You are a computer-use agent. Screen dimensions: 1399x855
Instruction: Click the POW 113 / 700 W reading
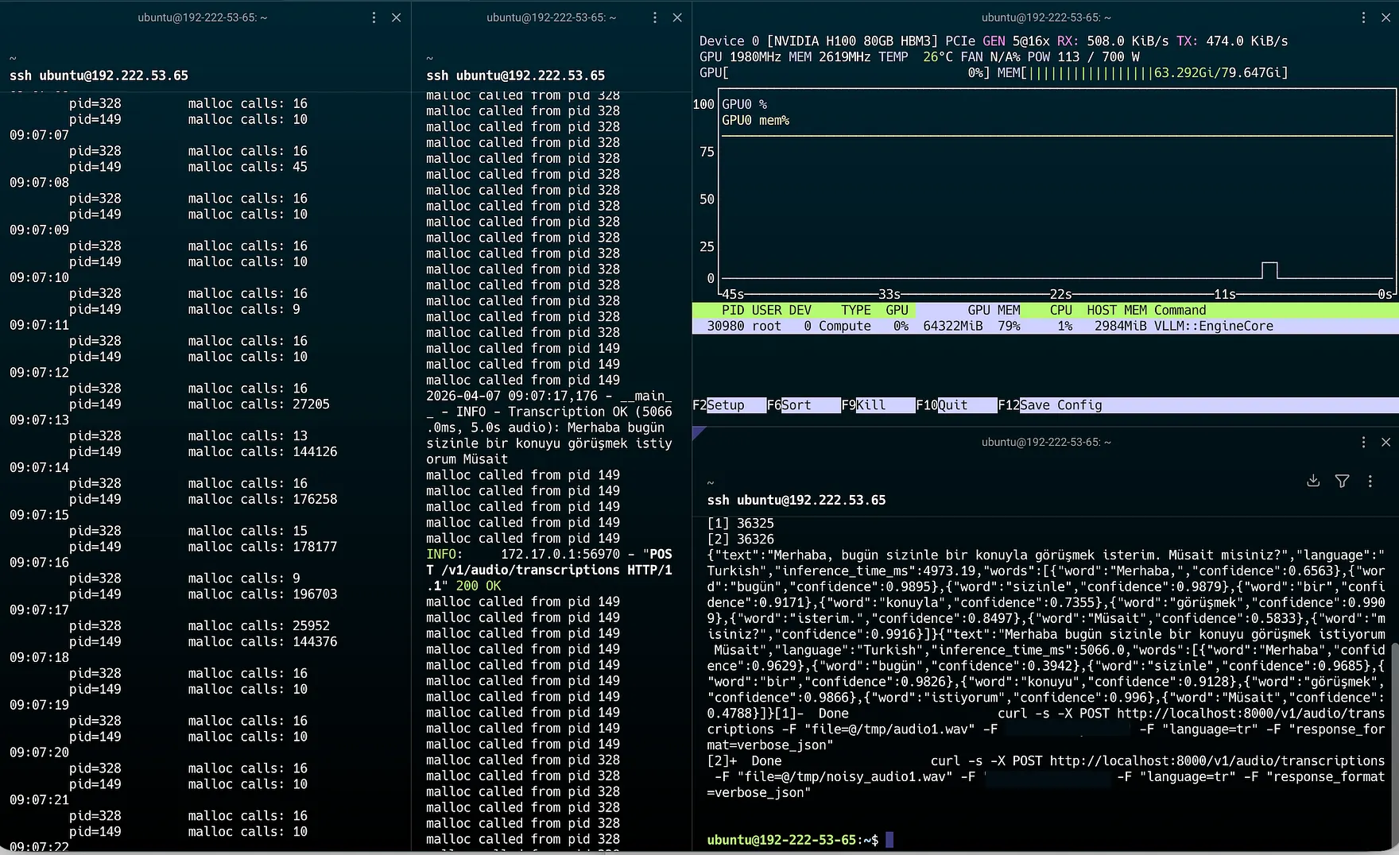click(x=1085, y=56)
